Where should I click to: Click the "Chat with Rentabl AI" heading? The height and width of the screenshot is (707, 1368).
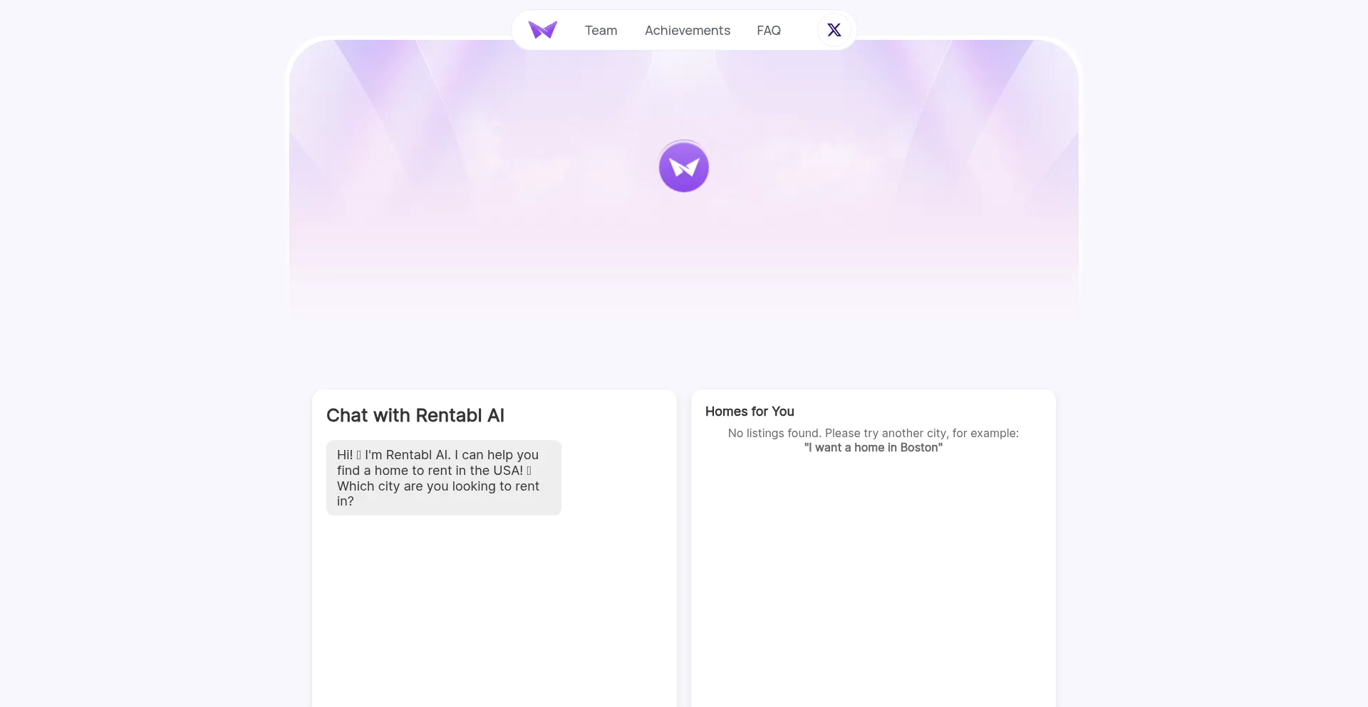coord(415,415)
